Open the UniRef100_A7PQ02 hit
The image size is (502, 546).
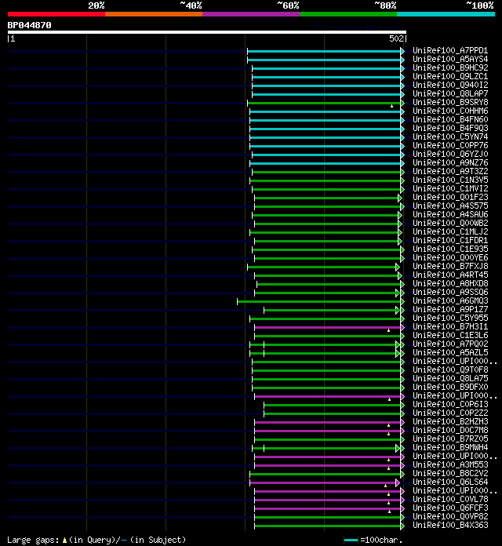[450, 344]
